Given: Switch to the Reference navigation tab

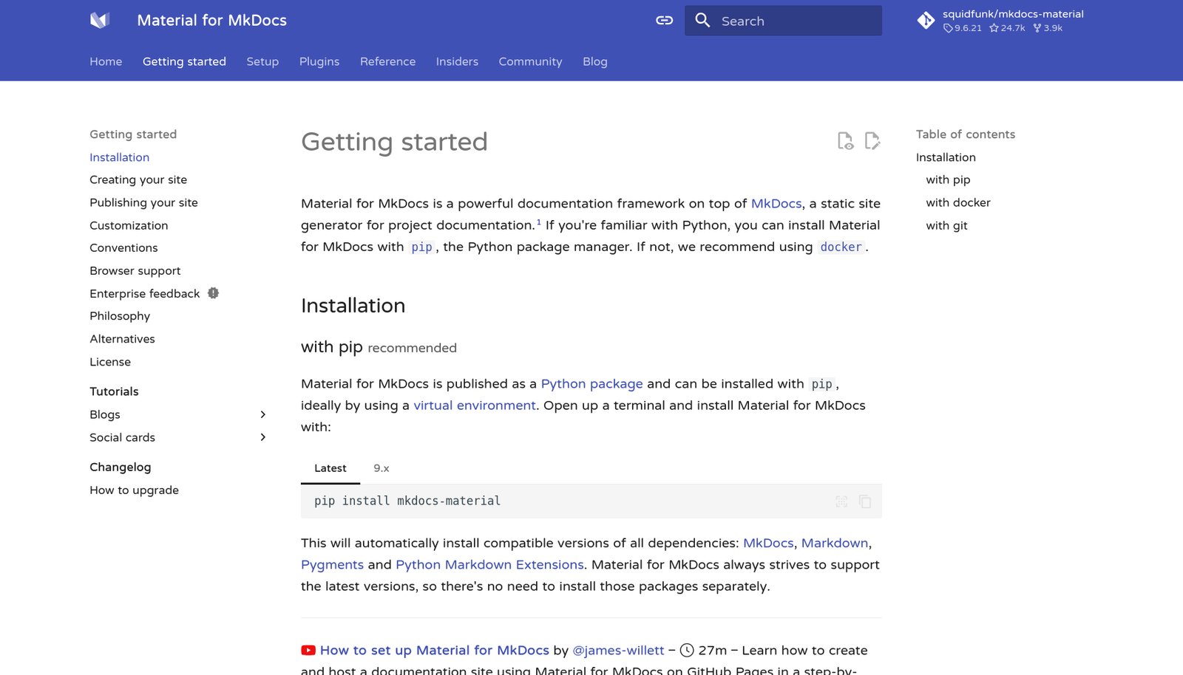Looking at the screenshot, I should (x=387, y=61).
